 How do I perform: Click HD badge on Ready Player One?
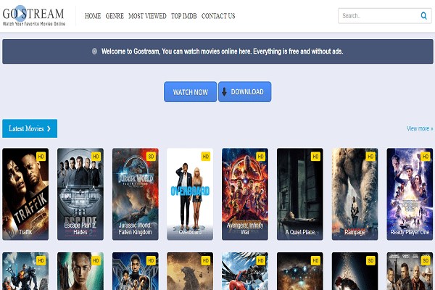click(426, 157)
